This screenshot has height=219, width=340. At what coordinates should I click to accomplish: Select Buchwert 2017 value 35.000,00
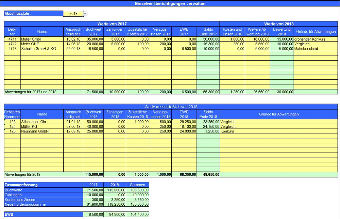93,39
